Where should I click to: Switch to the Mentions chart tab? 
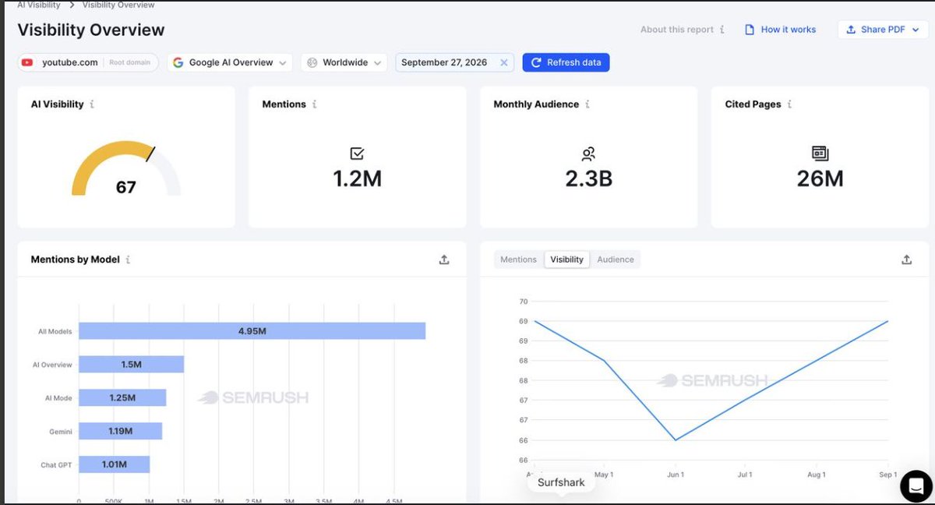point(518,260)
